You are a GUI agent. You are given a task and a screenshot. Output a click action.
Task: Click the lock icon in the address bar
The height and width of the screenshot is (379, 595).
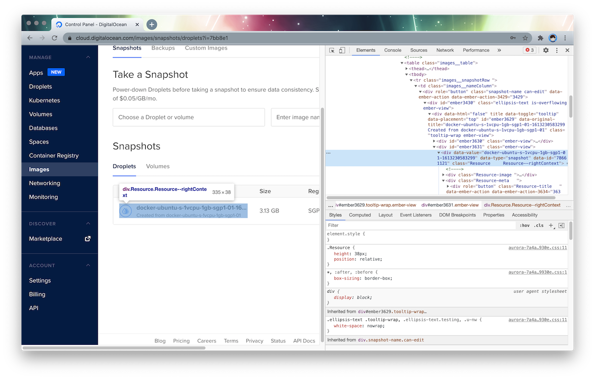pyautogui.click(x=70, y=38)
